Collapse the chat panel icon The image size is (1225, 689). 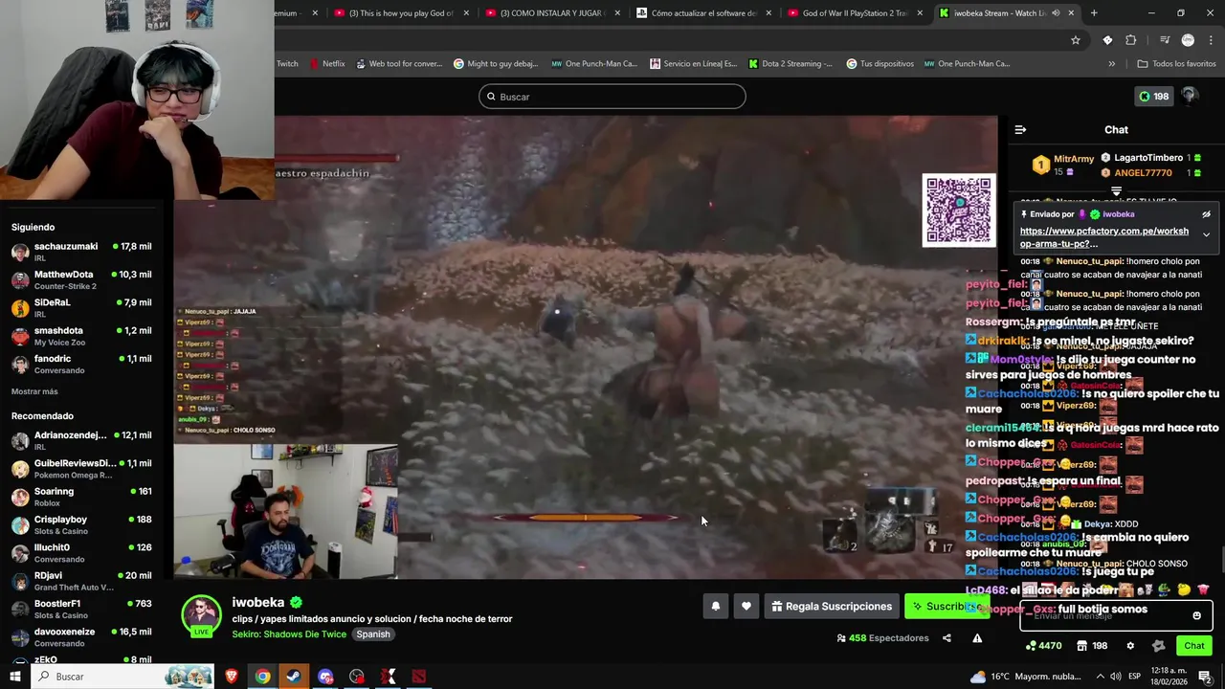(1020, 129)
